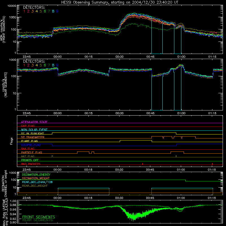
Task: Click detector 3 in front-segments legend
Action: [32, 11]
